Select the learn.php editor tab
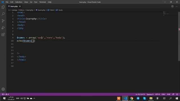 tap(14, 6)
